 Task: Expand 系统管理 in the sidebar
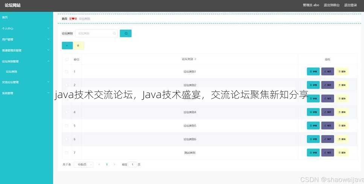(26, 93)
